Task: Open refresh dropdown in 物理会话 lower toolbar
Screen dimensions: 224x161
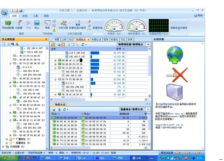Action: pyautogui.click(x=68, y=109)
